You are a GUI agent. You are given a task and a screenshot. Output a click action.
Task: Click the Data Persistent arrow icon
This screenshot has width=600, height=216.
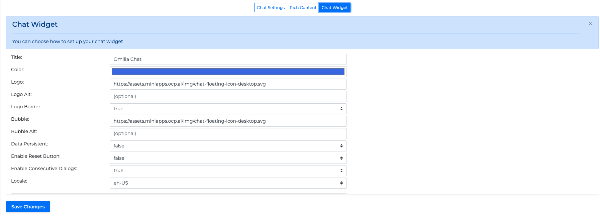click(x=341, y=146)
